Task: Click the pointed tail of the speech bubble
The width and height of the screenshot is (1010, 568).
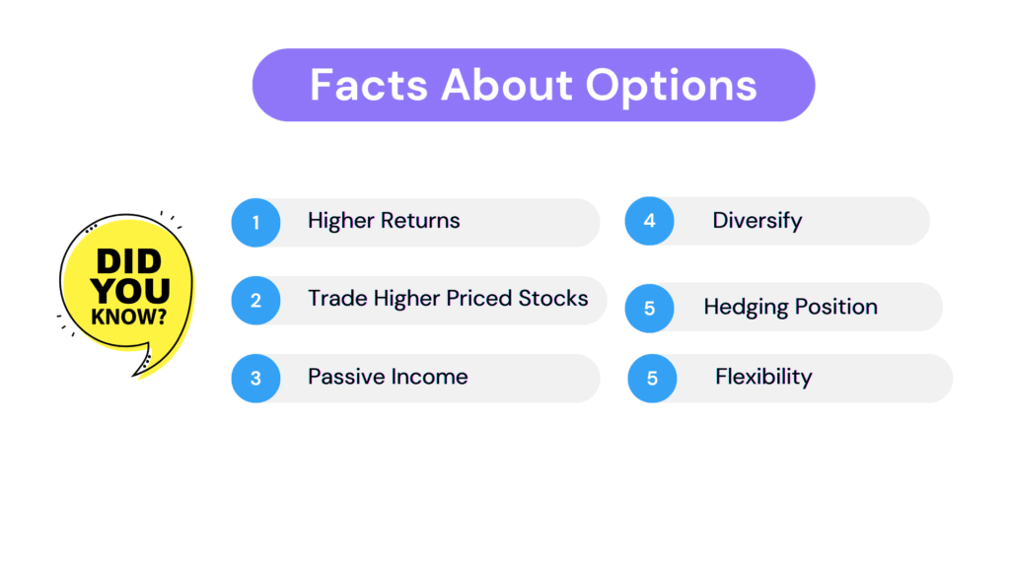Action: click(x=143, y=364)
